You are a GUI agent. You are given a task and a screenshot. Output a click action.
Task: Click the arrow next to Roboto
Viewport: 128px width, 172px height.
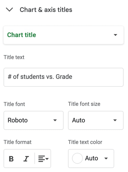point(55,120)
